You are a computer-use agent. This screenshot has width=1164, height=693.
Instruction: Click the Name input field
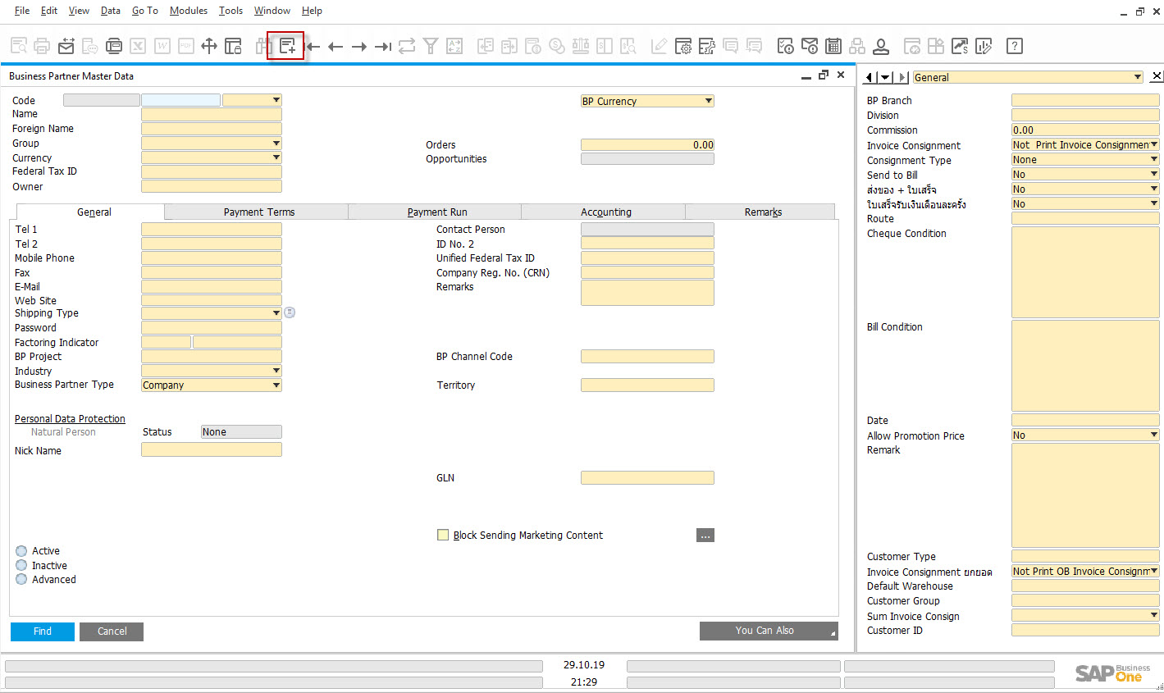[x=212, y=114]
